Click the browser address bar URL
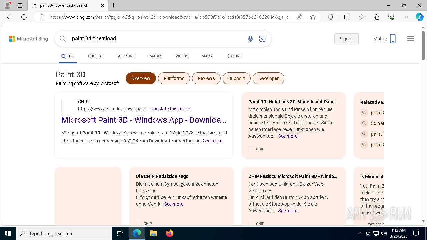The width and height of the screenshot is (427, 240). [170, 17]
